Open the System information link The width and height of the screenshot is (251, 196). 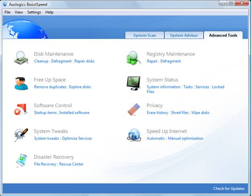coord(163,87)
